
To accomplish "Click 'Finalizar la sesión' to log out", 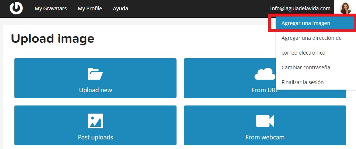I will pos(302,82).
